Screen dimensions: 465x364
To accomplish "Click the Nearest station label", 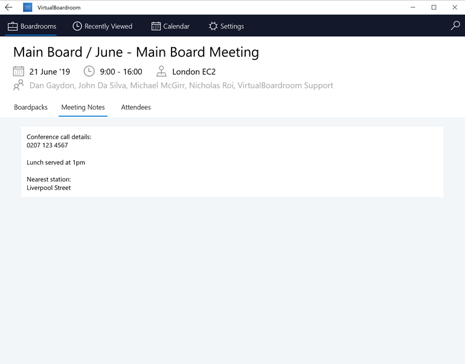I will pyautogui.click(x=49, y=180).
